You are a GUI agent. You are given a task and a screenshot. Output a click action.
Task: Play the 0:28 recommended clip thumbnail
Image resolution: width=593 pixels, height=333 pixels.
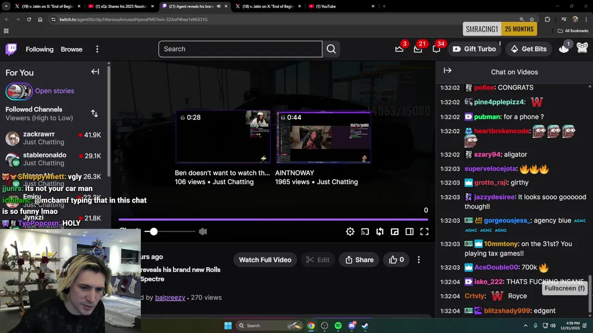[223, 137]
